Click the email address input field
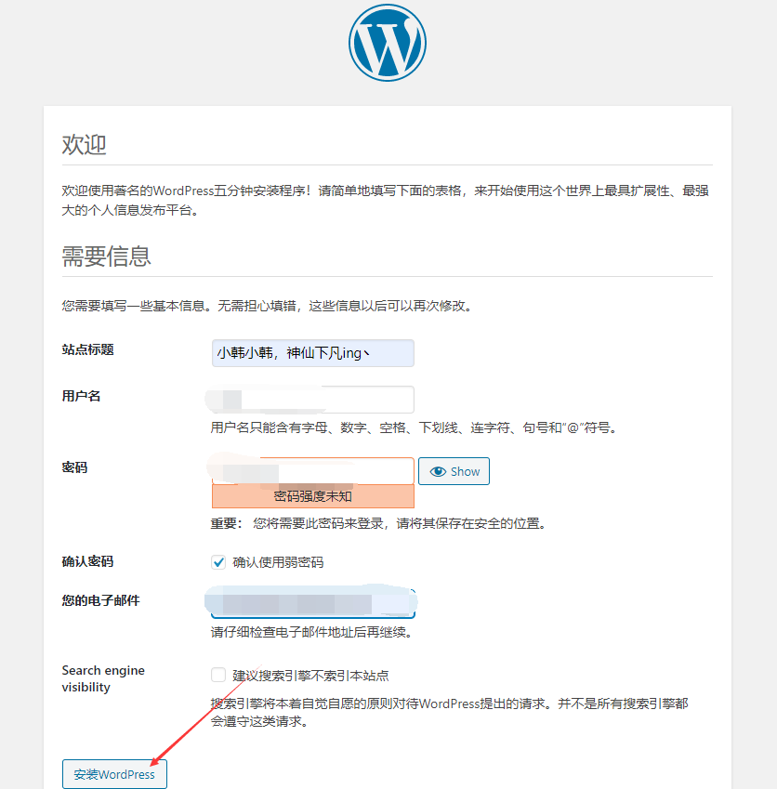The width and height of the screenshot is (777, 789). (x=313, y=603)
